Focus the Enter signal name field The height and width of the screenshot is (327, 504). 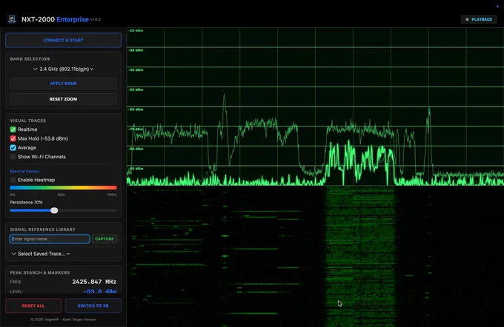50,239
